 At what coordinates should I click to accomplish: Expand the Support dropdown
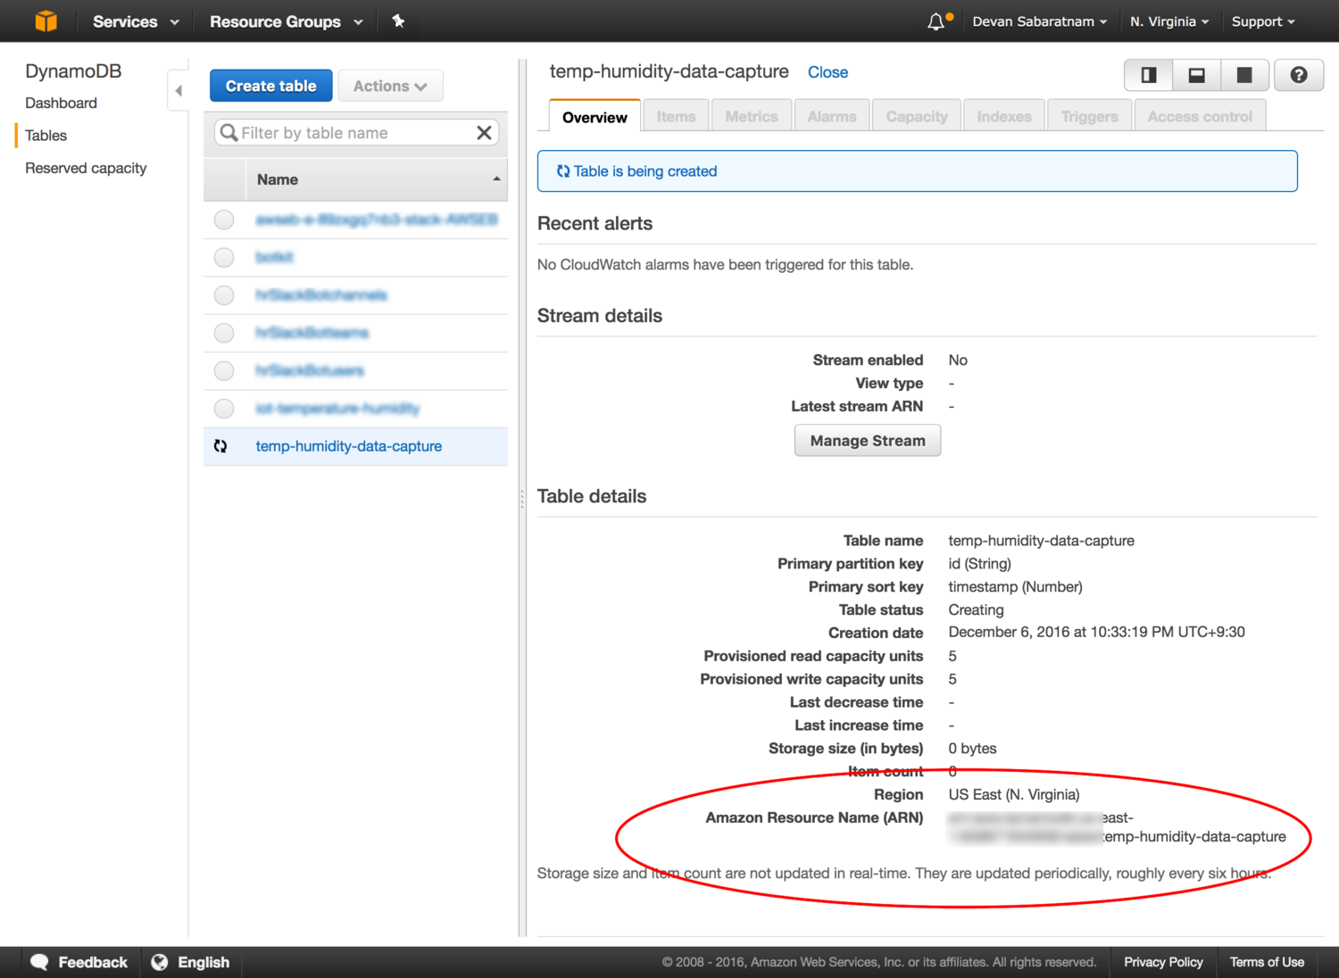[x=1263, y=21]
